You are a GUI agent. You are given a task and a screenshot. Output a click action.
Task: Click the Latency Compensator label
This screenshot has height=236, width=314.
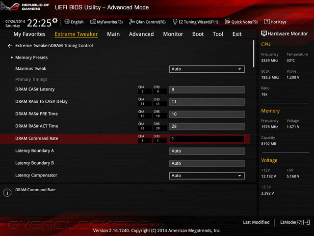[36, 176]
